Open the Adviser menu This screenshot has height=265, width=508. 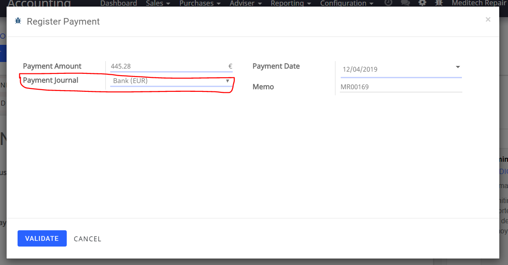tap(245, 3)
